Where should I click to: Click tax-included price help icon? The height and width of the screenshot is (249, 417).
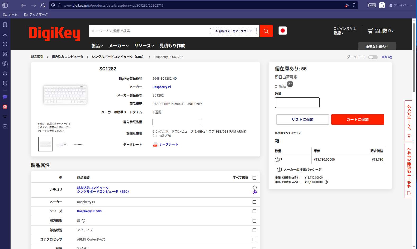pyautogui.click(x=326, y=182)
